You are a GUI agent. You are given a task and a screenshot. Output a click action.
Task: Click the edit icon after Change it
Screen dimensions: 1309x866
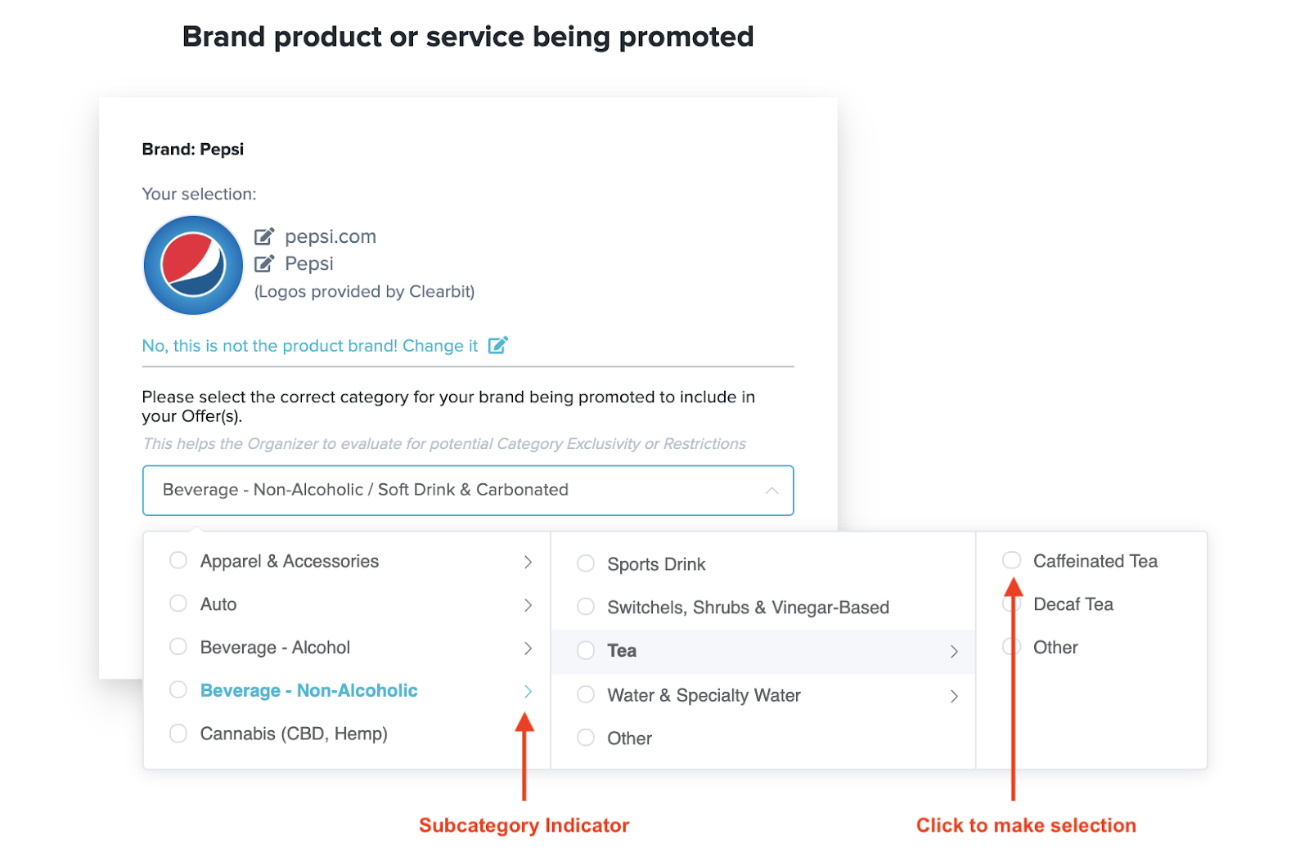coord(498,345)
